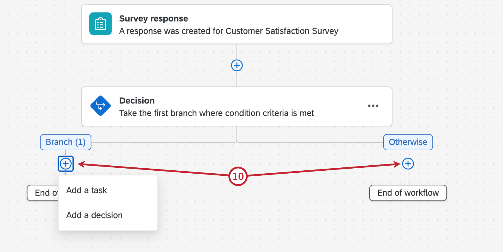Click the red arrowhead pointing at Otherwise plus

397,164
